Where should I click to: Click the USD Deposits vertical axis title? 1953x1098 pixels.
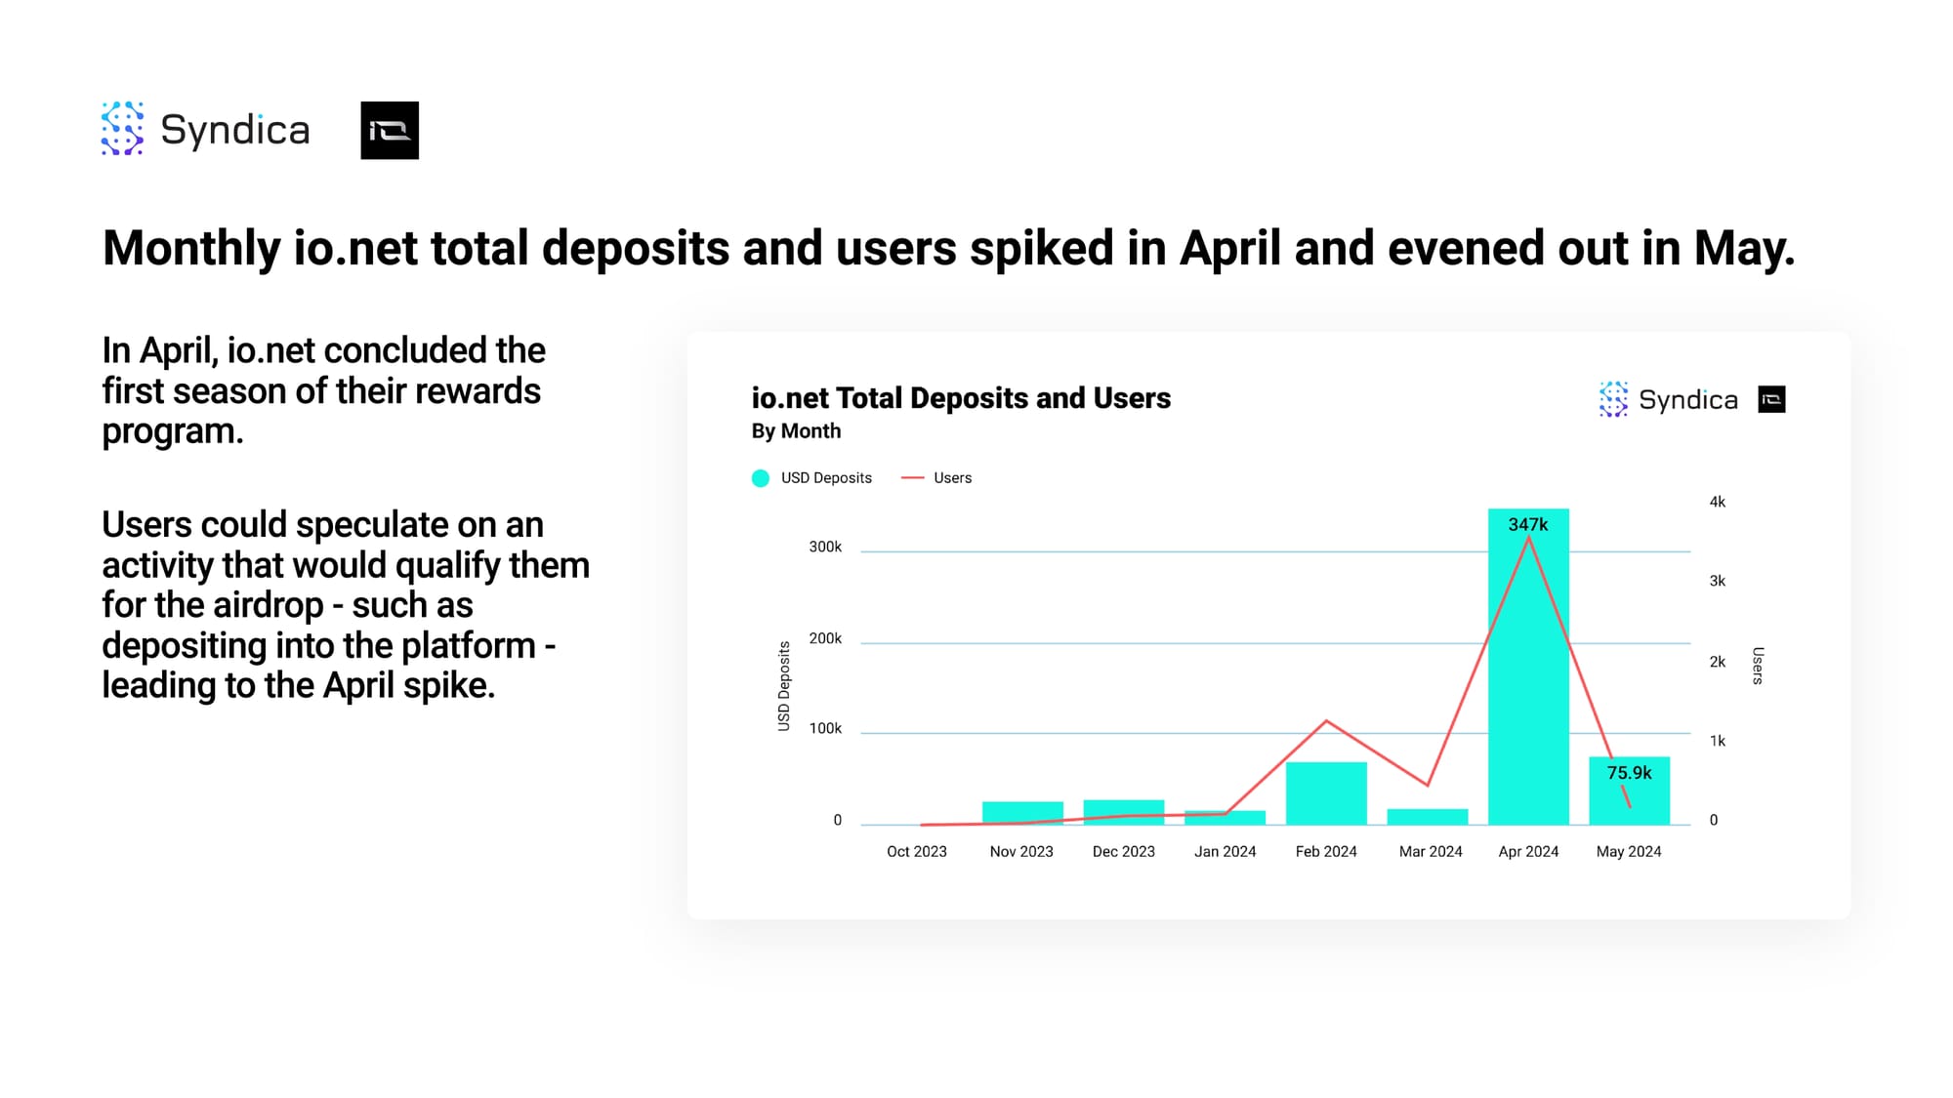(x=783, y=686)
